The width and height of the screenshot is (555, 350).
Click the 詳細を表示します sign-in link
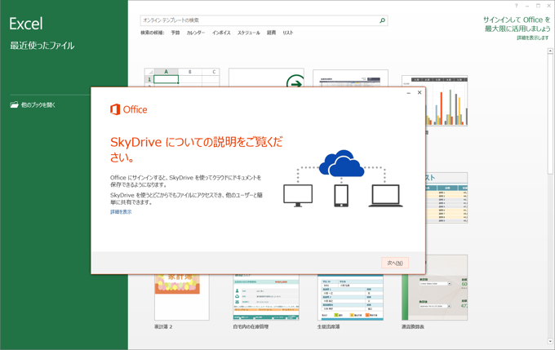point(533,38)
